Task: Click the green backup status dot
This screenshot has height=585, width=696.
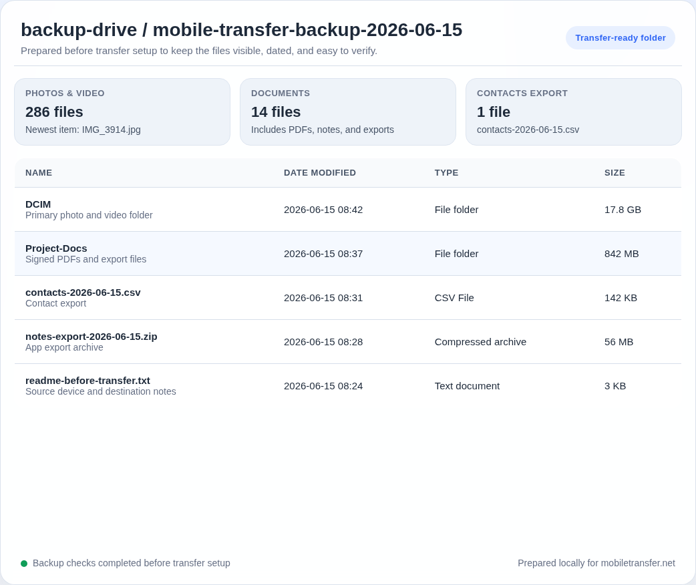Action: [x=24, y=563]
